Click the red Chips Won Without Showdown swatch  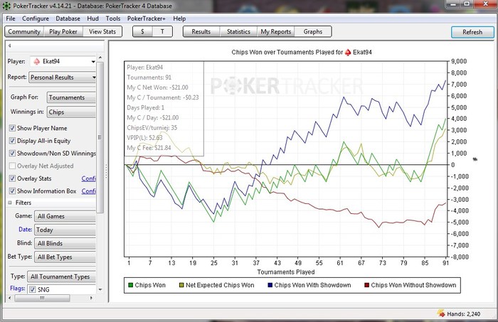367,285
